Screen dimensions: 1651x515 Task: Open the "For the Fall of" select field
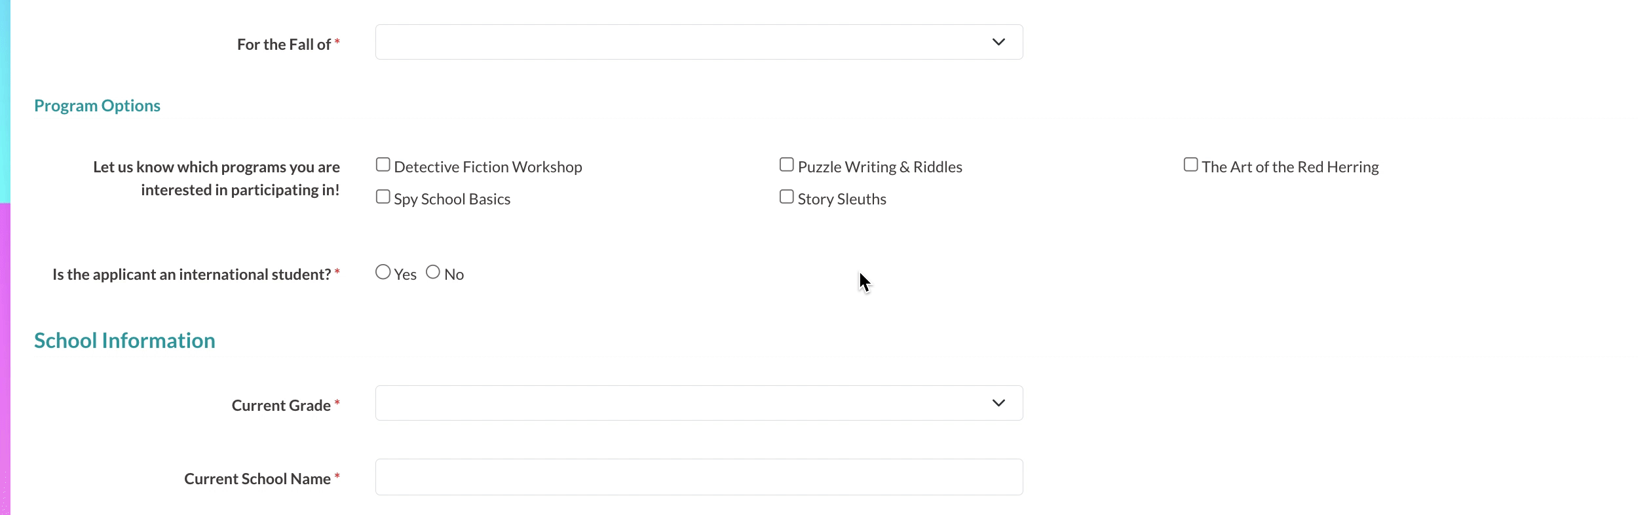(x=698, y=42)
